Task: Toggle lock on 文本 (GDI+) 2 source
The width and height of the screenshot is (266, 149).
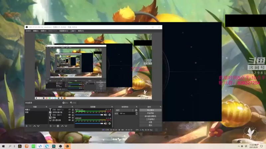Action: (72, 110)
